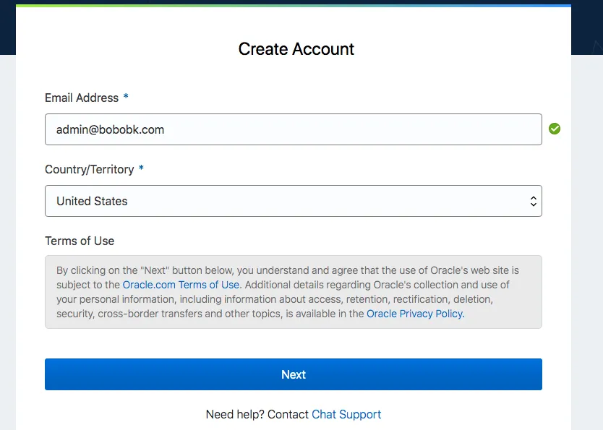Click the gradient progress bar at the top
603x430 pixels.
(x=293, y=4)
